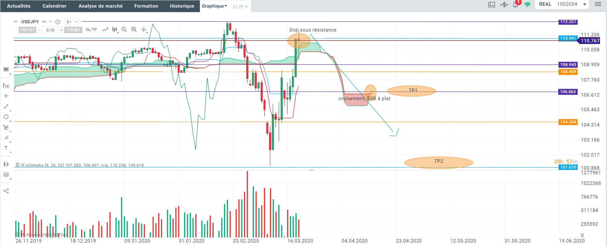Viewport: 607px width, 247px height.
Task: Expand the Graphique tab dropdown arrow
Action: coord(226,6)
